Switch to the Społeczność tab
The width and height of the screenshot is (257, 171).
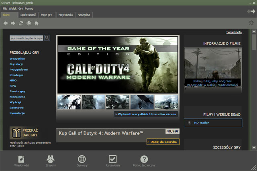pos(28,15)
